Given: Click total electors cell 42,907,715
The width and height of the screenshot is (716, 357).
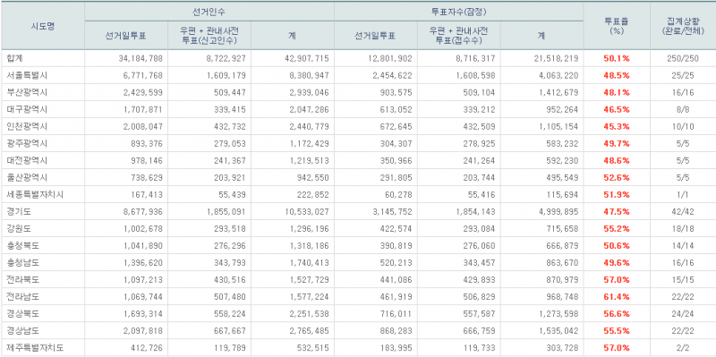Looking at the screenshot, I should point(306,58).
